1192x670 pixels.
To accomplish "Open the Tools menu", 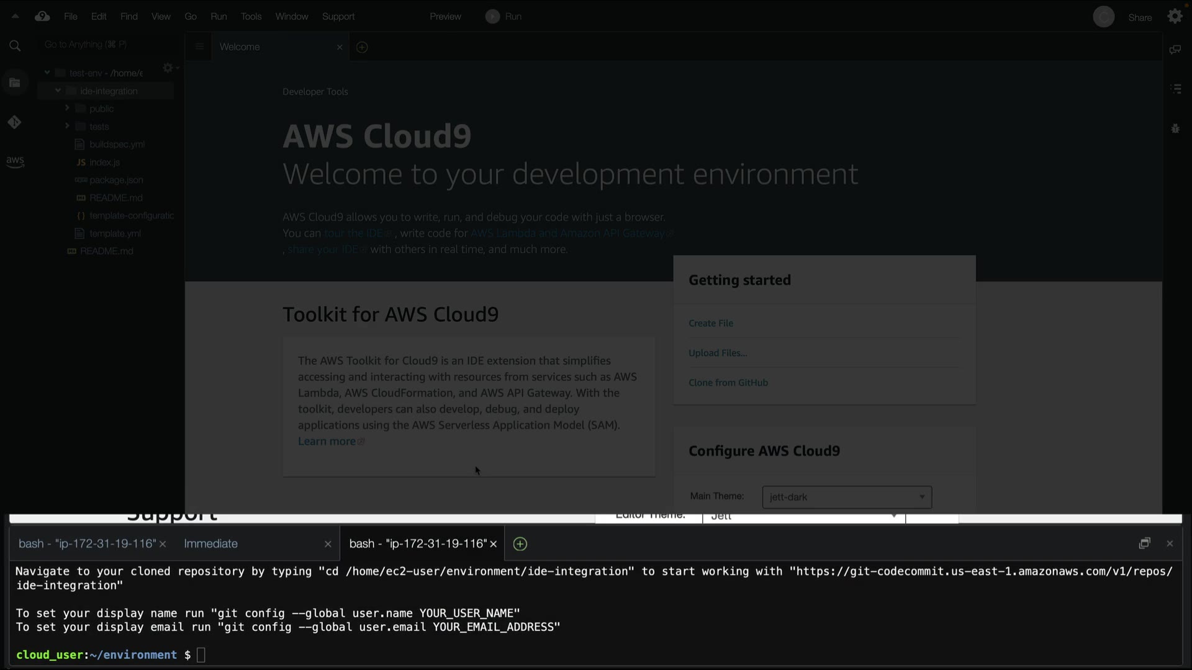I will click(x=251, y=17).
